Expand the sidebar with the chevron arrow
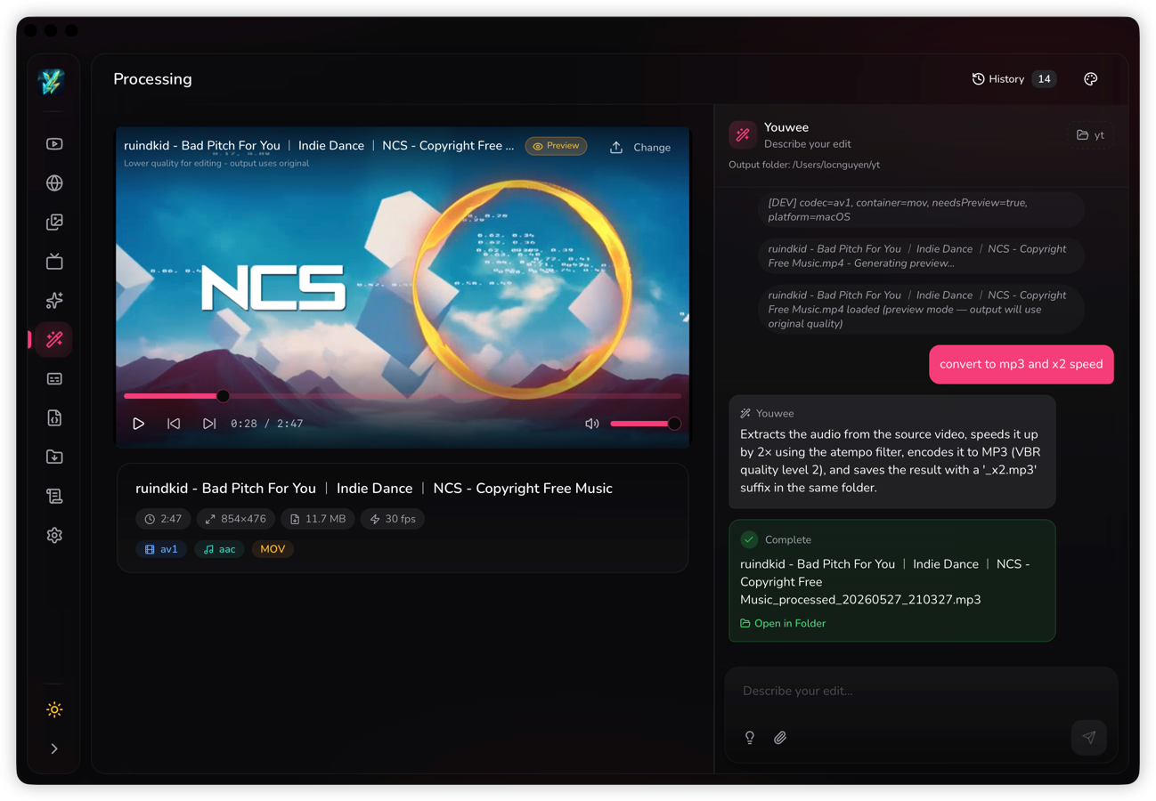The width and height of the screenshot is (1156, 801). coord(54,749)
